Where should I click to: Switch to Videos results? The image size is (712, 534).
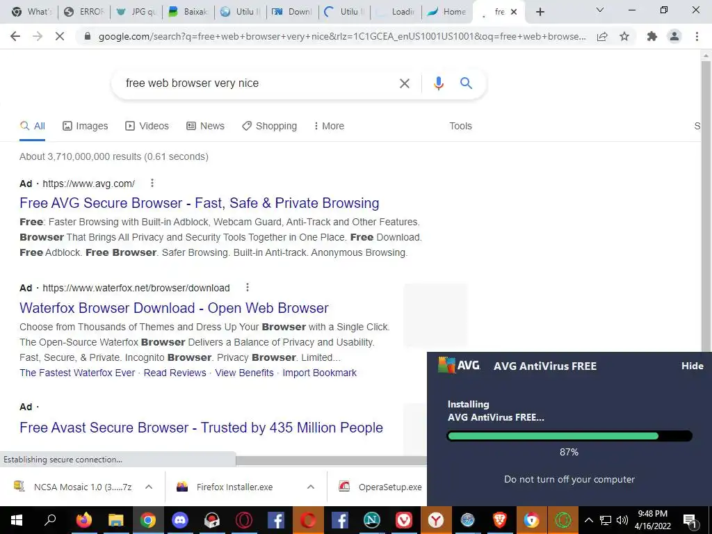[147, 126]
